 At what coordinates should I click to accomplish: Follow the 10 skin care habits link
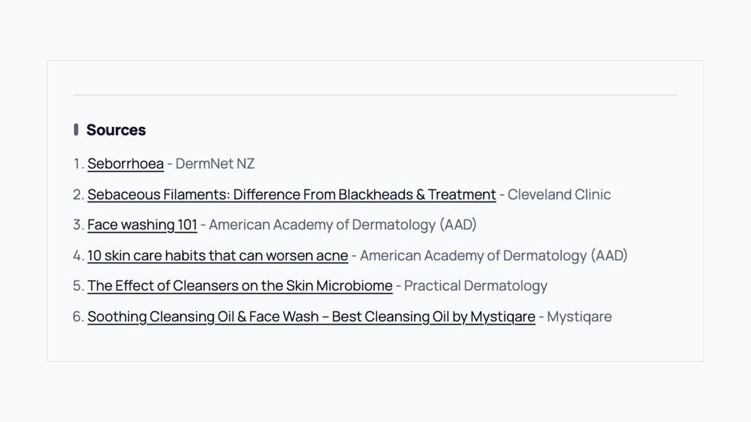(218, 255)
